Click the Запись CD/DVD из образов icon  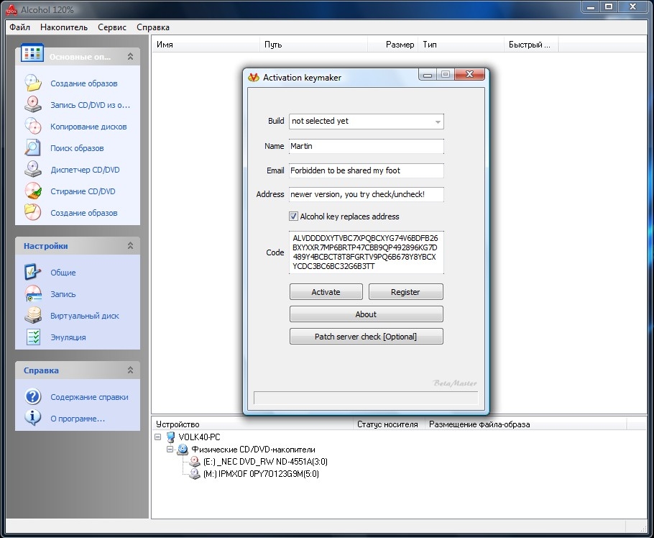click(33, 105)
